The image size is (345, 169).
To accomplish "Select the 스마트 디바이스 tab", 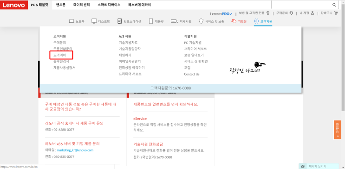I will pos(109,5).
